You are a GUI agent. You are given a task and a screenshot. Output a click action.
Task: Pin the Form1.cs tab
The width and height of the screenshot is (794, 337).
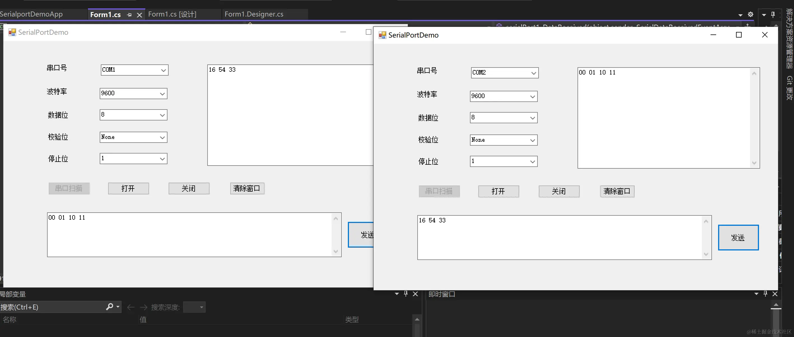(x=129, y=15)
